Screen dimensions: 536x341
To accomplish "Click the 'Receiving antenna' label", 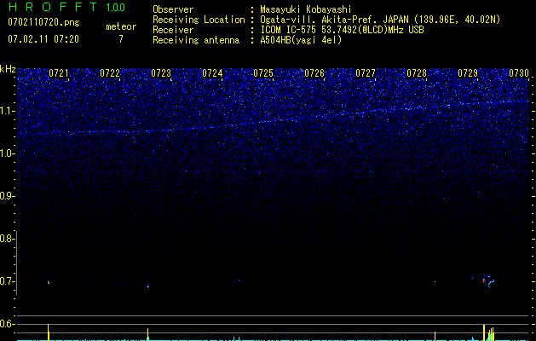I will (x=196, y=40).
